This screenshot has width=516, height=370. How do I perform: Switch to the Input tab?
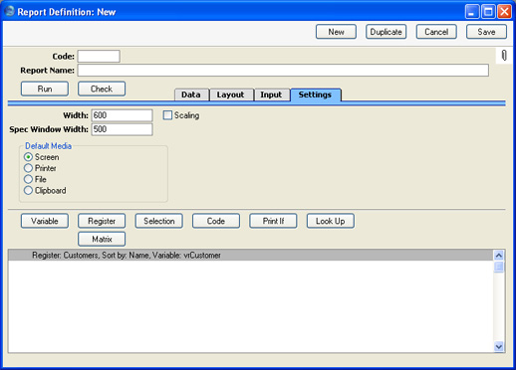click(271, 94)
